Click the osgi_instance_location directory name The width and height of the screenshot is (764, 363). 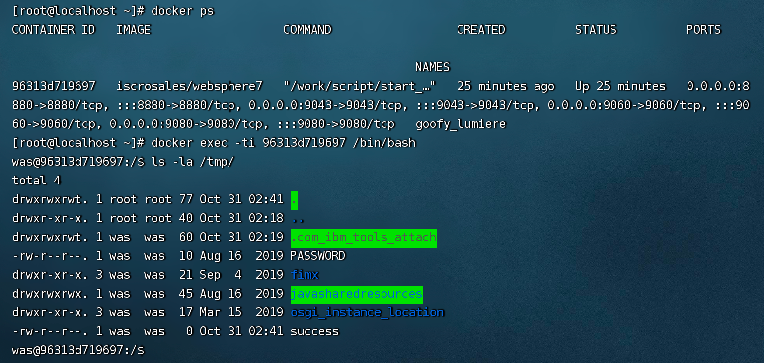(367, 313)
